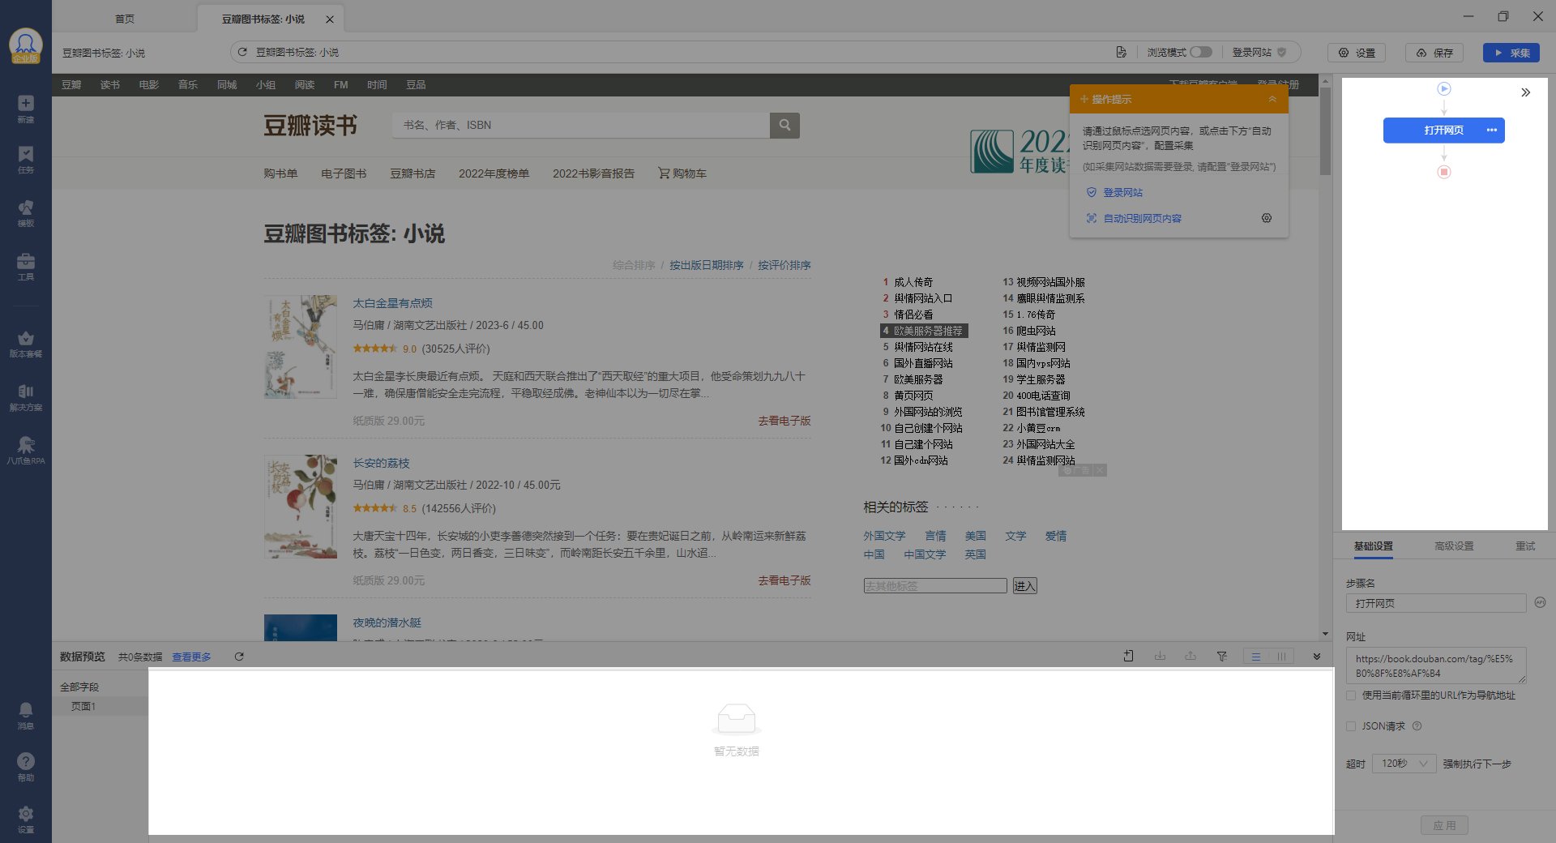Viewport: 1556px width, 843px height.
Task: Select the 豆瓣图书标签: 小说 tab
Action: coord(263,19)
